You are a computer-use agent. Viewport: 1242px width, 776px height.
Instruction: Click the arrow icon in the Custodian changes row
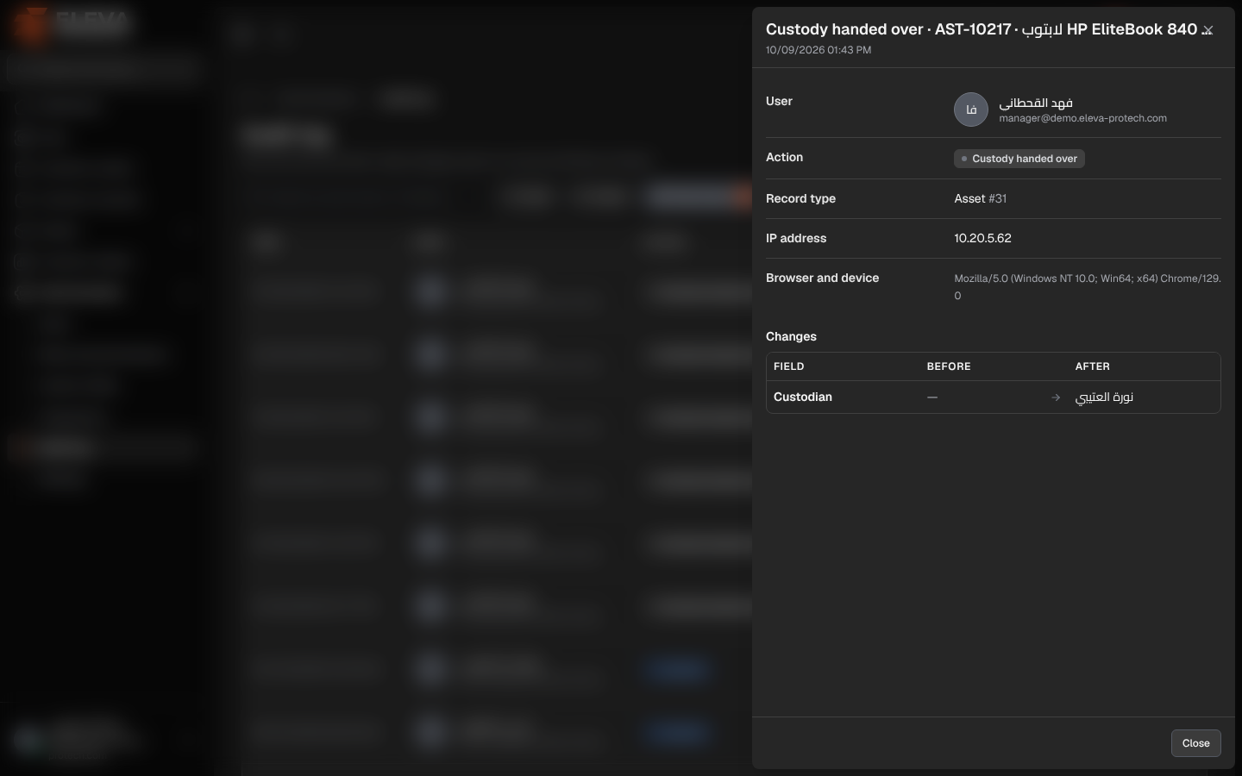(x=1056, y=397)
